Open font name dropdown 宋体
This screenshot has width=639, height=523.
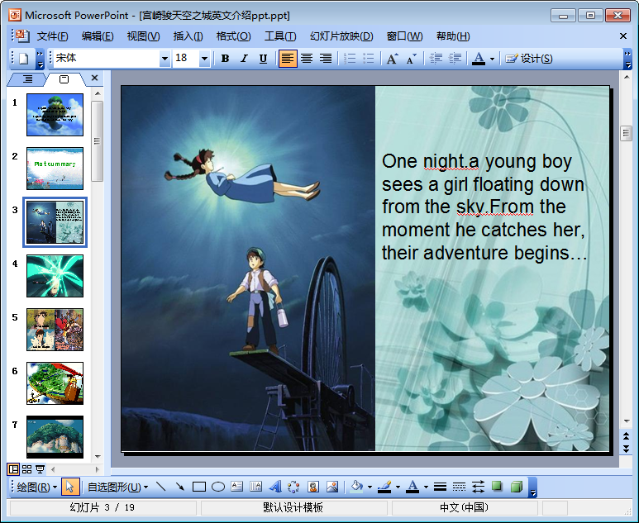(165, 59)
